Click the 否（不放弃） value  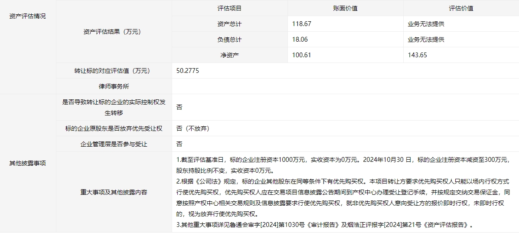193,128
